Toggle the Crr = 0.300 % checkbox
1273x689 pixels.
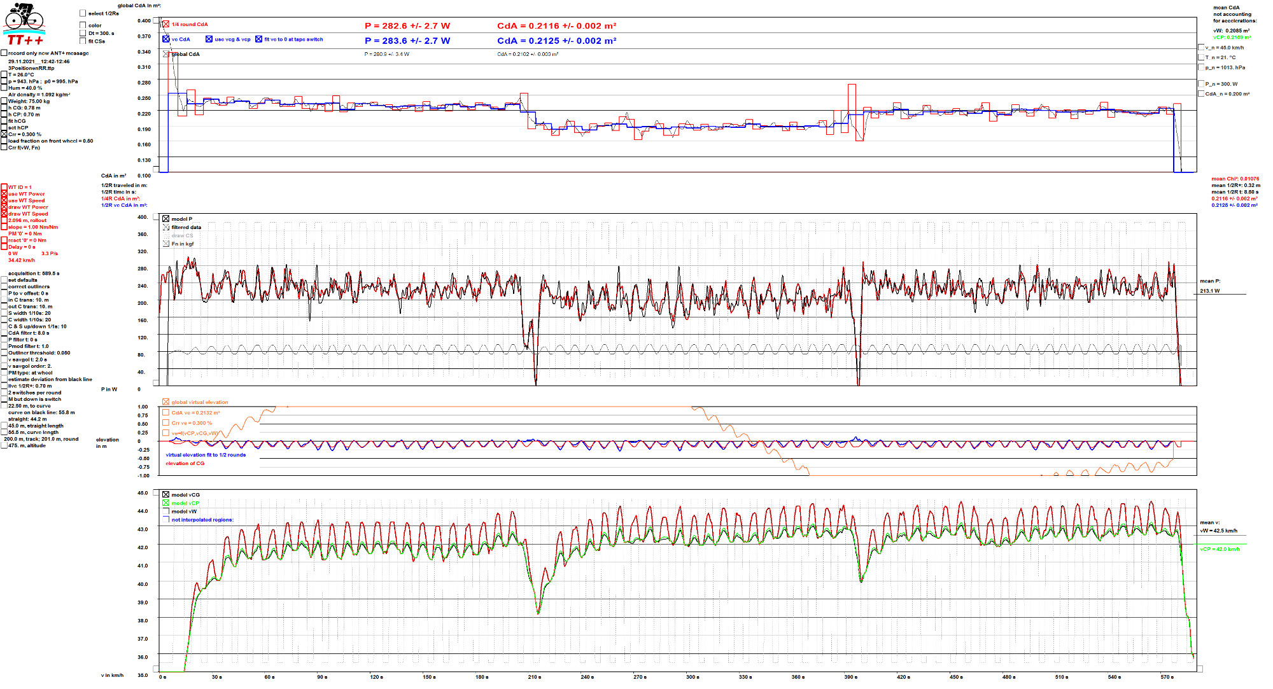pos(4,134)
